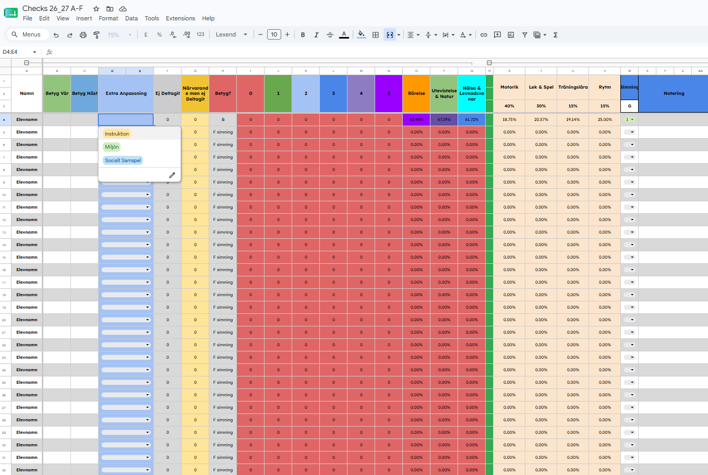708x475 pixels.
Task: Open the Tools menu
Action: tap(152, 18)
